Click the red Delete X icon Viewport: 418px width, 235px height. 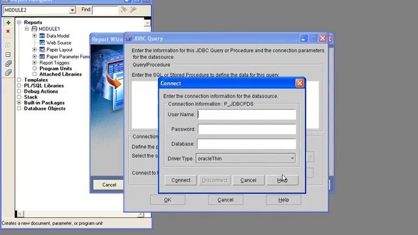(x=8, y=31)
